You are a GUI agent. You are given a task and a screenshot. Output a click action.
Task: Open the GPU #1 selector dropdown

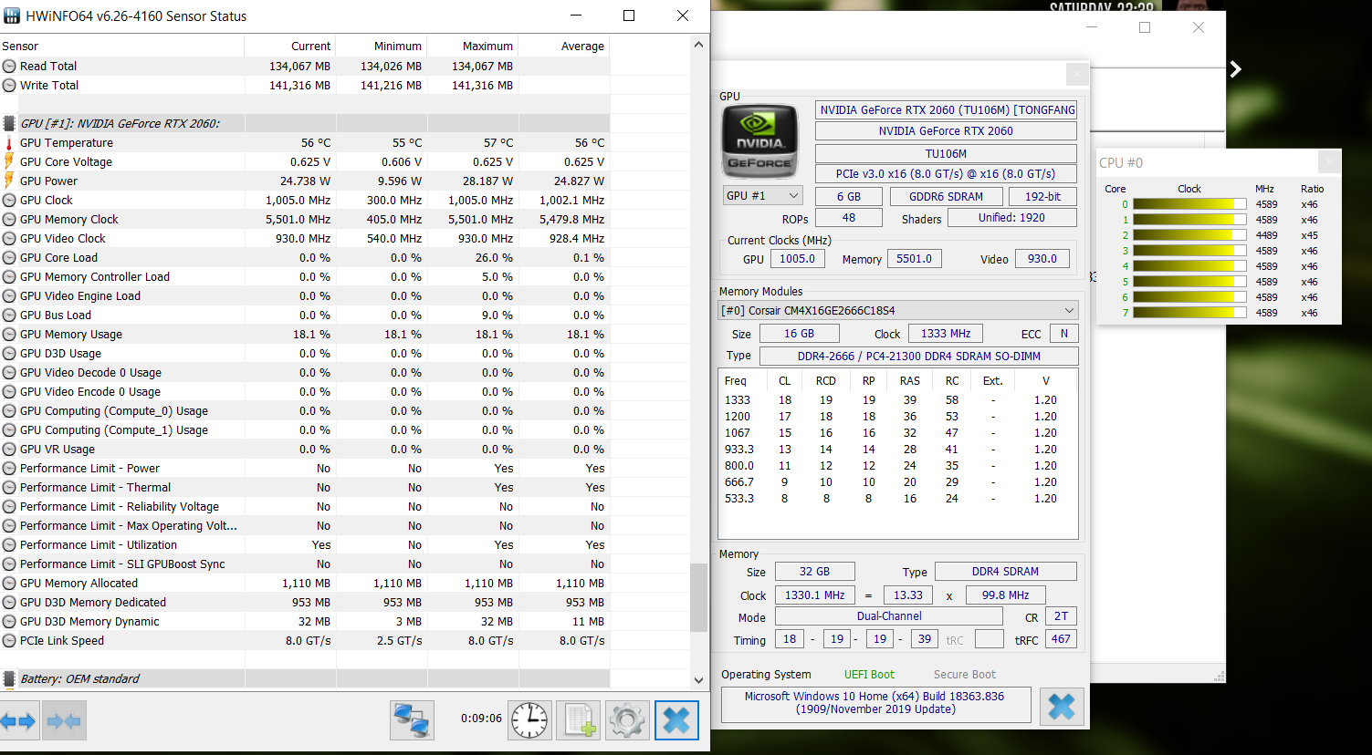tap(763, 196)
